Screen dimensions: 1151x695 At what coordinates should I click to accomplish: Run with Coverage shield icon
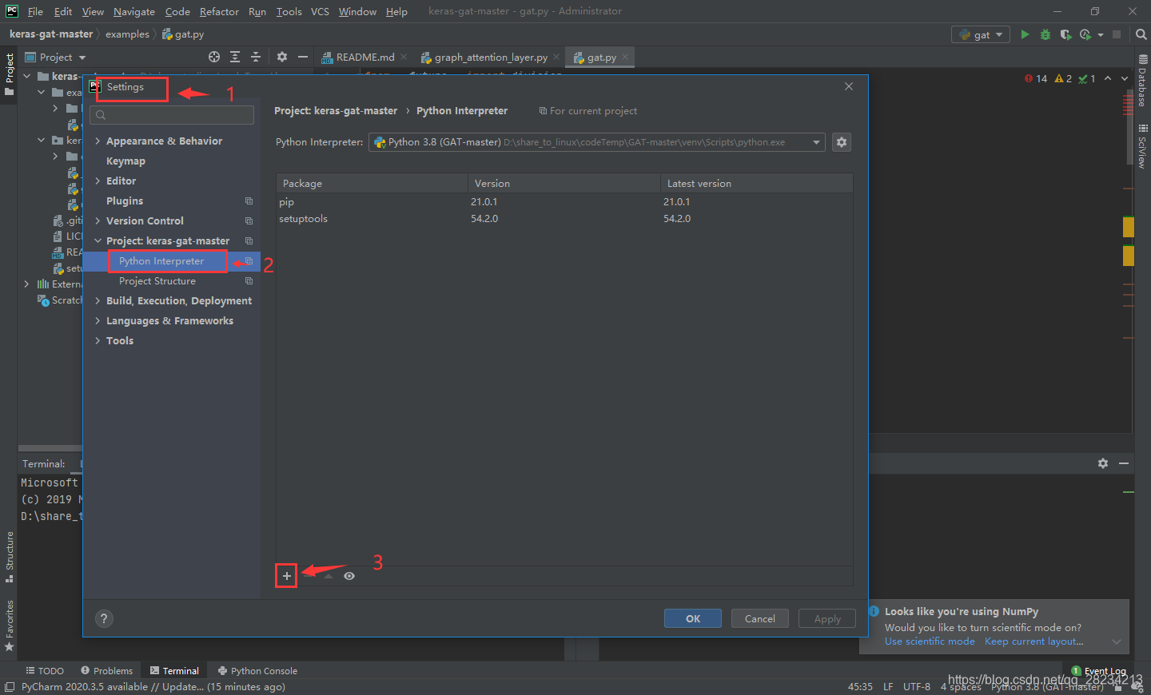pos(1065,34)
